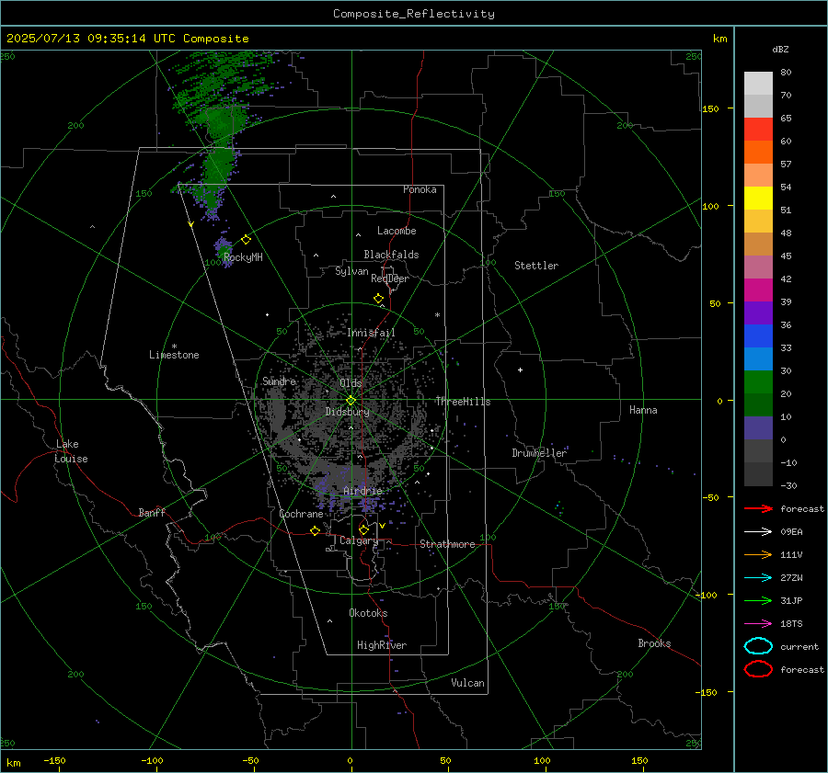Click the Ponoka city label
The width and height of the screenshot is (828, 773).
420,189
